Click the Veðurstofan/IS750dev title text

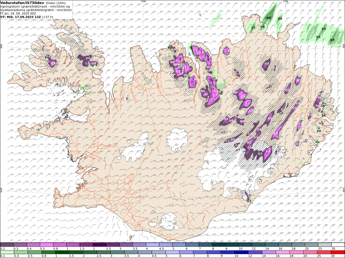tap(22, 3)
